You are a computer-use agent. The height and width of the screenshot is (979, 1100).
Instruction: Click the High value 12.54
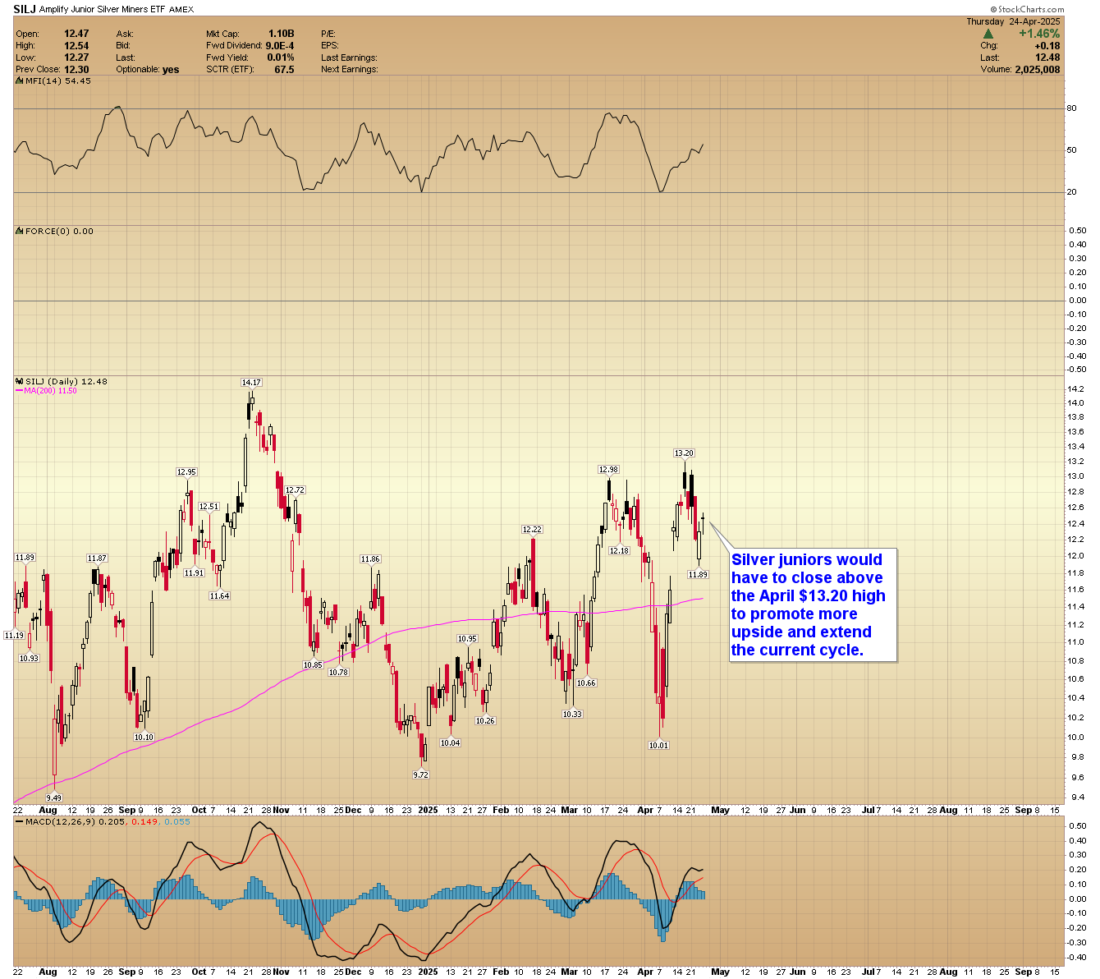click(76, 46)
